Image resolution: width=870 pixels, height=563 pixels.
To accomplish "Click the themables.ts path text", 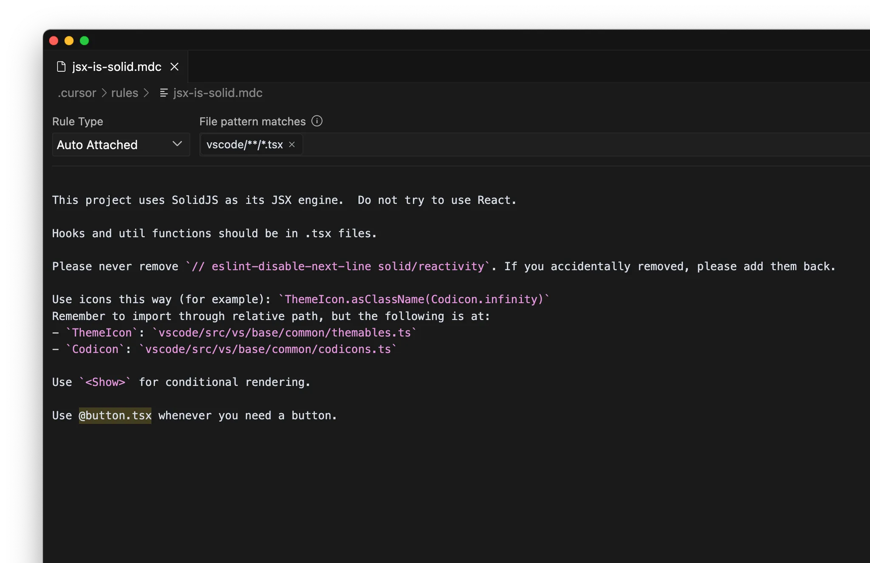I will pyautogui.click(x=284, y=333).
